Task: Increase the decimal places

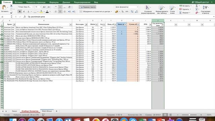Action: pyautogui.click(x=132, y=12)
